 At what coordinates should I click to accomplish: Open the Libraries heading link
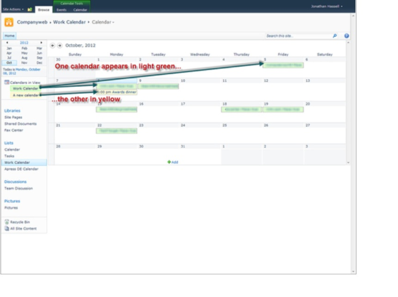click(x=12, y=111)
